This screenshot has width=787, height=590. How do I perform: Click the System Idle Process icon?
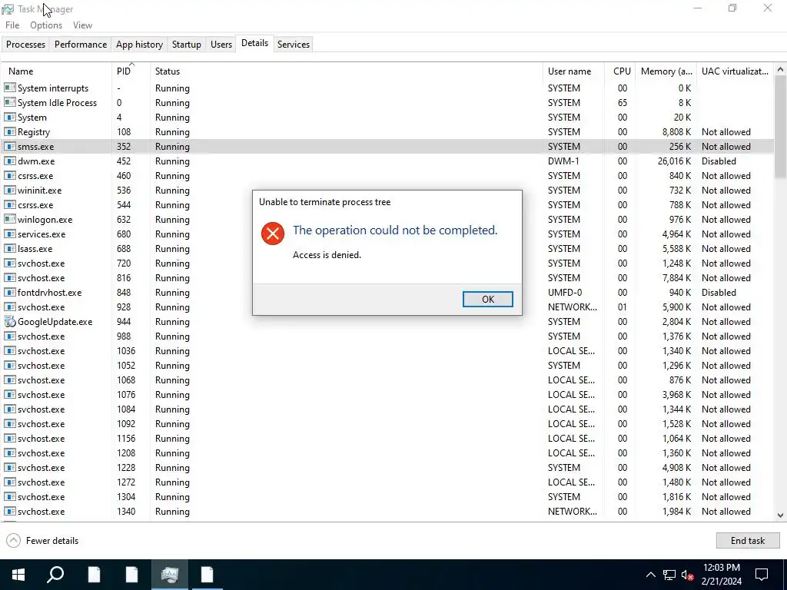(x=9, y=102)
